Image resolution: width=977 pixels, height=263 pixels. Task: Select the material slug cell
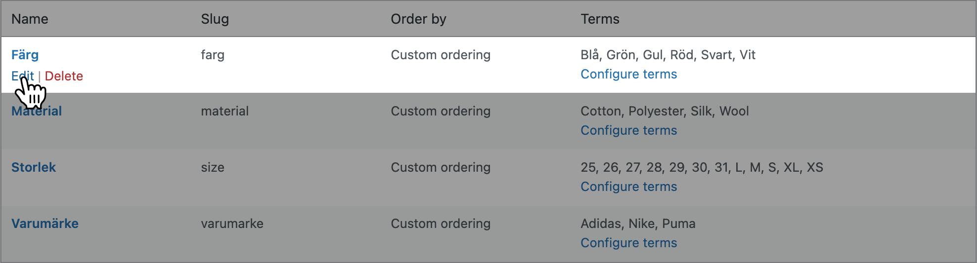tap(224, 111)
